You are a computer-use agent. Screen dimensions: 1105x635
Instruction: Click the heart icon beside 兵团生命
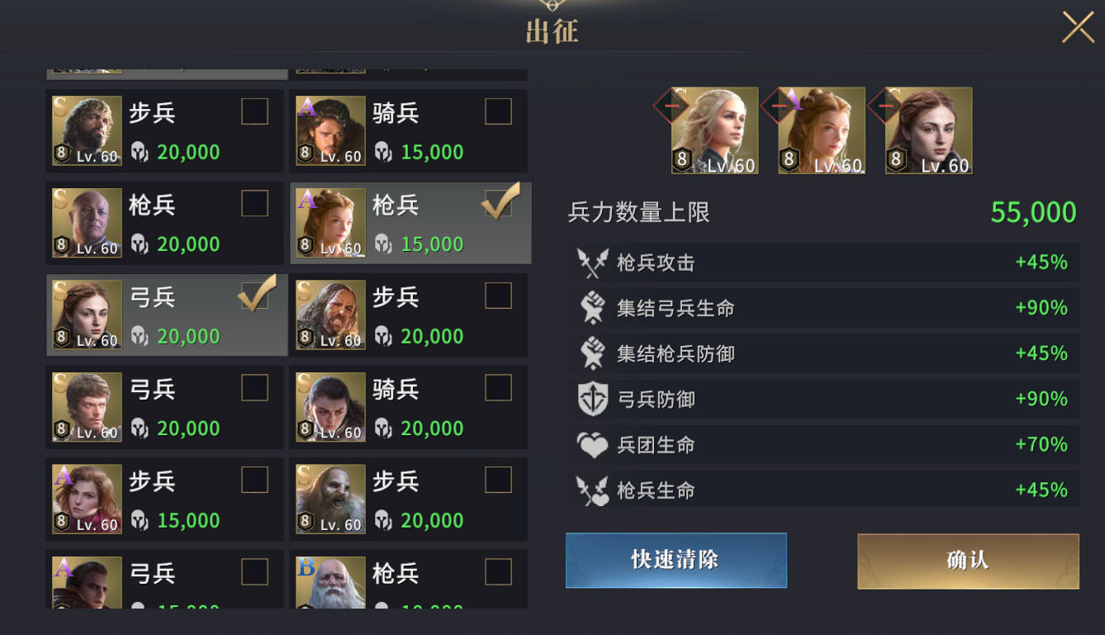[593, 445]
